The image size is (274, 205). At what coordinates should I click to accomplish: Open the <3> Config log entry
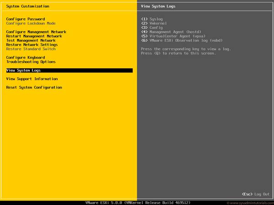152,27
